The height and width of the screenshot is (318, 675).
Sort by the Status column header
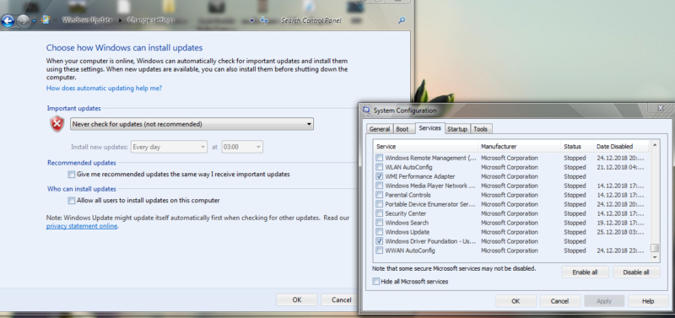(577, 146)
